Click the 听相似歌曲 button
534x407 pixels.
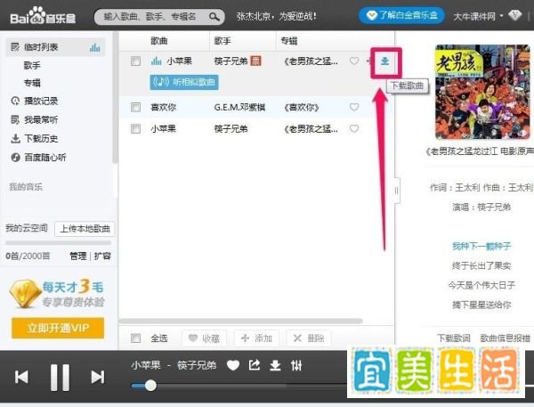184,82
